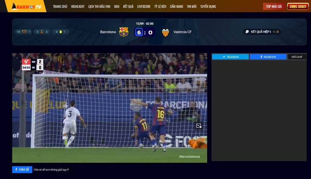Open the BXH rankings page
Viewport: 311px width, 179px height.
tap(117, 7)
